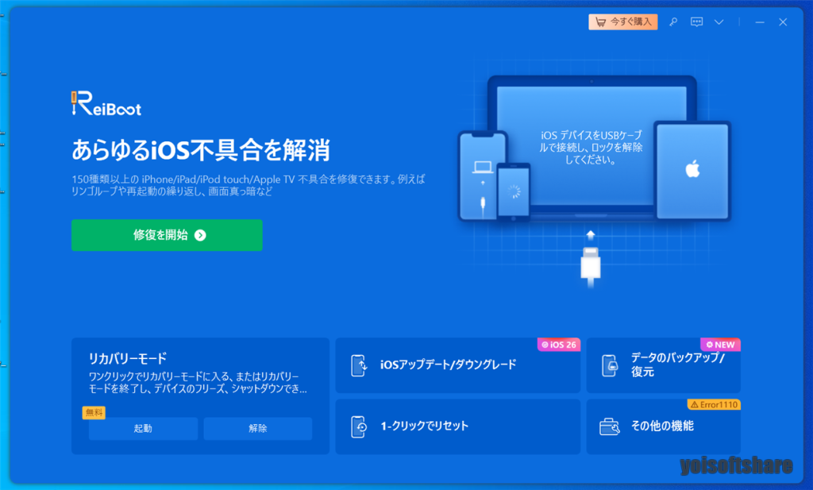Open データのバックアップ/復元 card
Viewport: 813px width, 490px height.
click(663, 365)
